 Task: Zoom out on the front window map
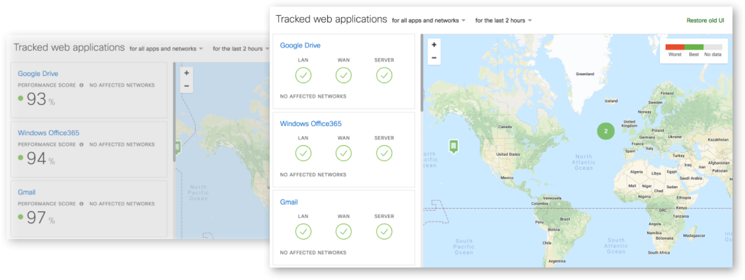coord(434,58)
